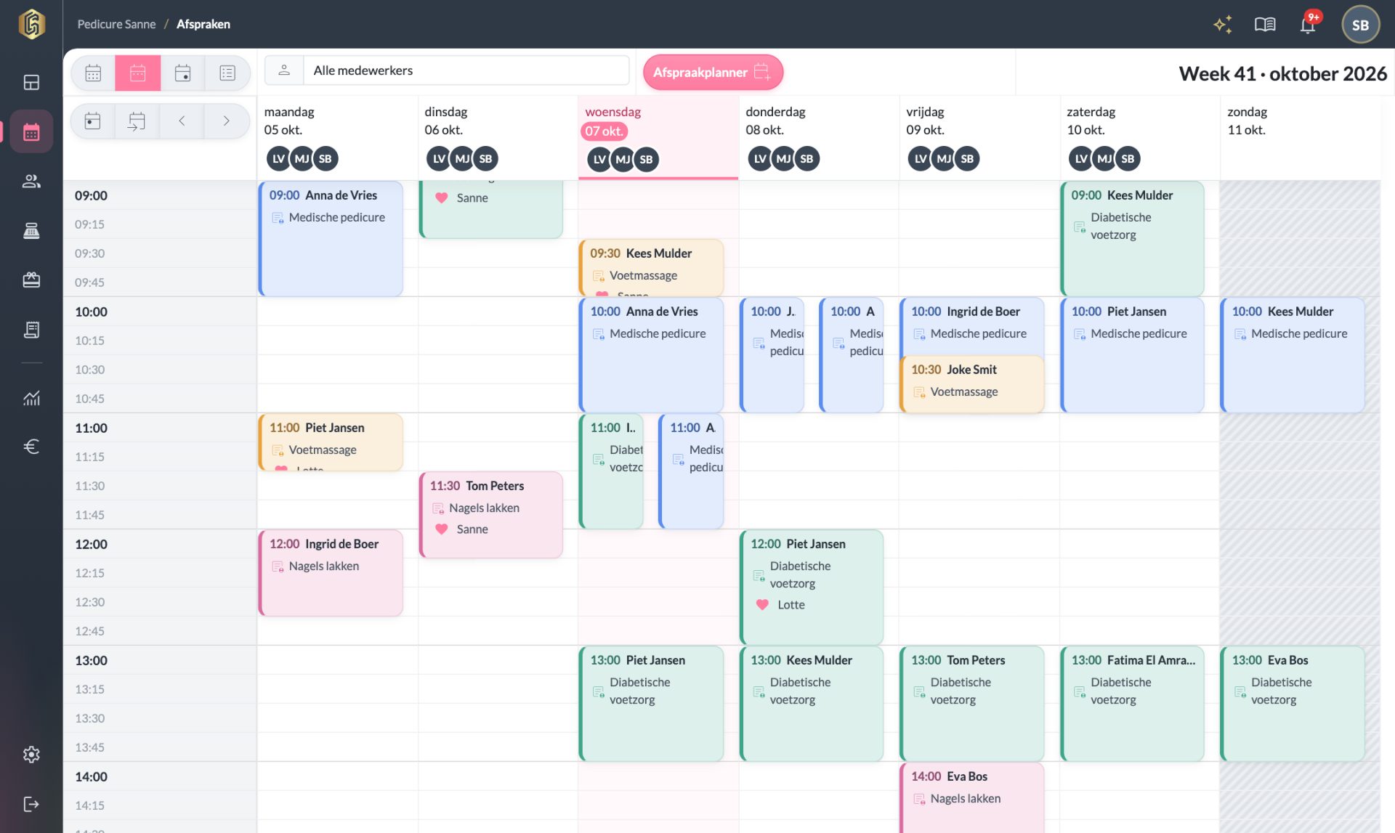The width and height of the screenshot is (1395, 833).
Task: Open the help guide book icon
Action: coord(1265,25)
